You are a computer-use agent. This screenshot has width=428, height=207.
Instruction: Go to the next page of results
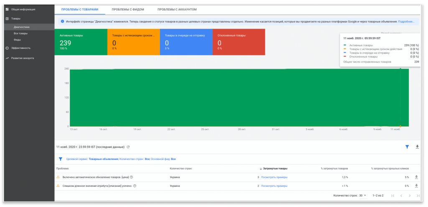[409, 195]
